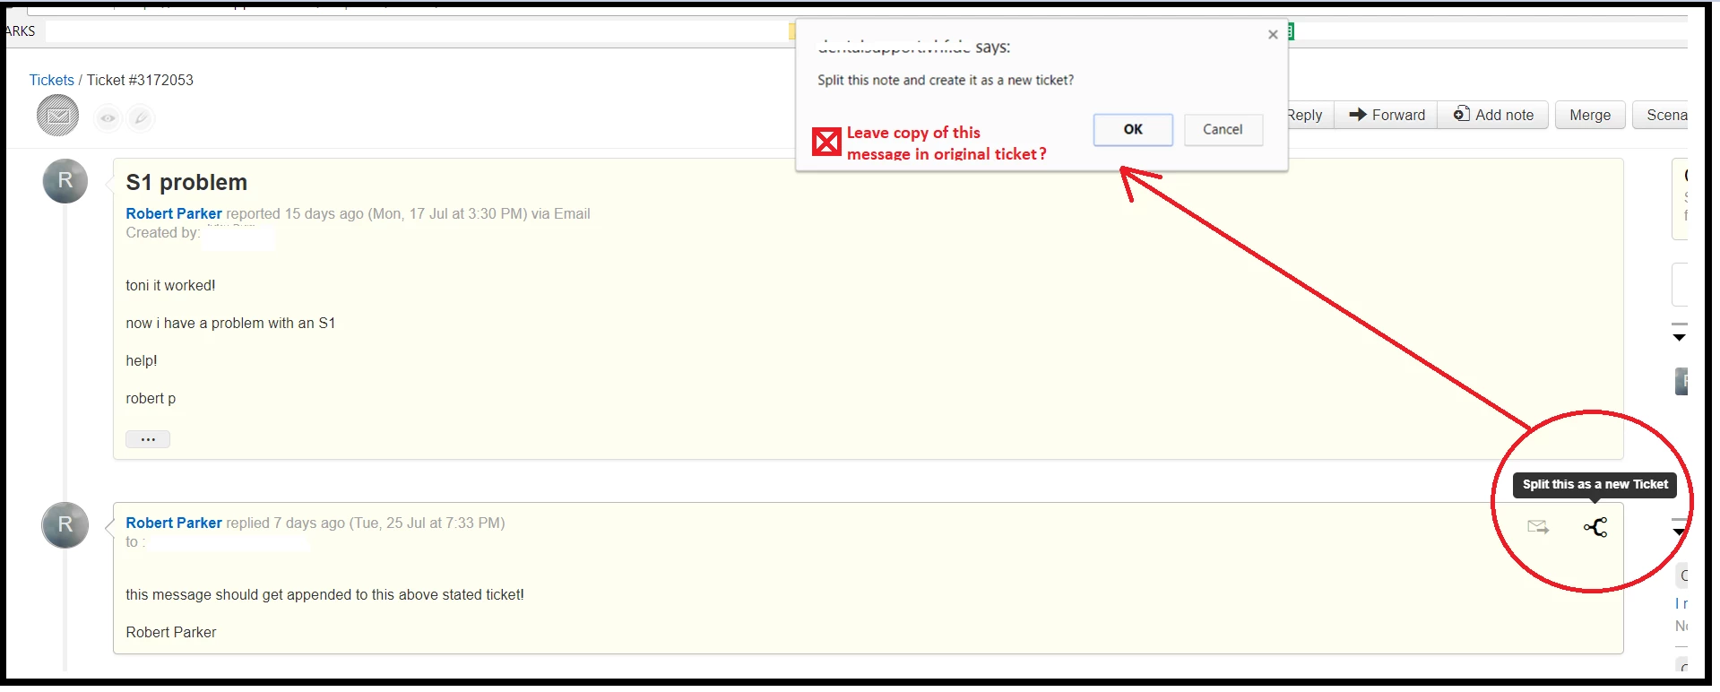The image size is (1720, 692).
Task: Open Robert Parker link on the reply message
Action: coord(174,523)
